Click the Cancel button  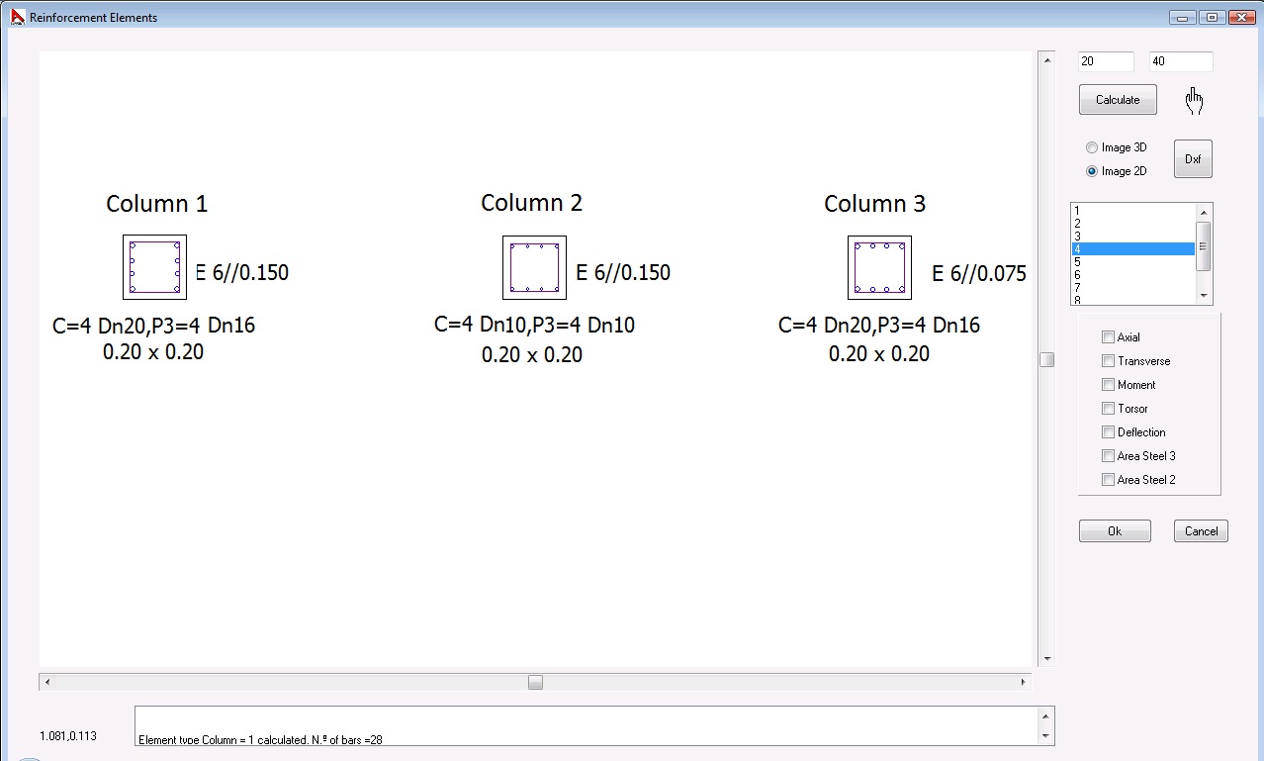click(x=1201, y=531)
